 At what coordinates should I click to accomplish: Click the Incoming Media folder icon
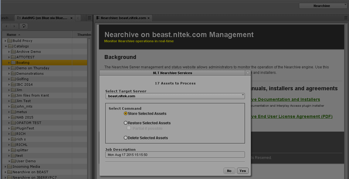[10, 167]
